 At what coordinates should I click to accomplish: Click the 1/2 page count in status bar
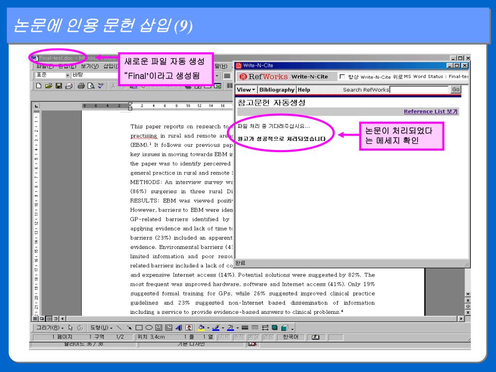coord(120,337)
